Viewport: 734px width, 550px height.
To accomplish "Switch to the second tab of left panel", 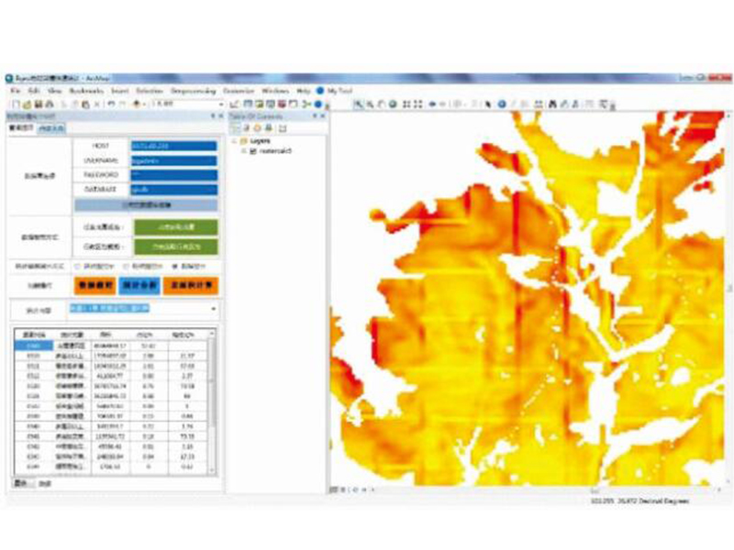I will pos(52,128).
